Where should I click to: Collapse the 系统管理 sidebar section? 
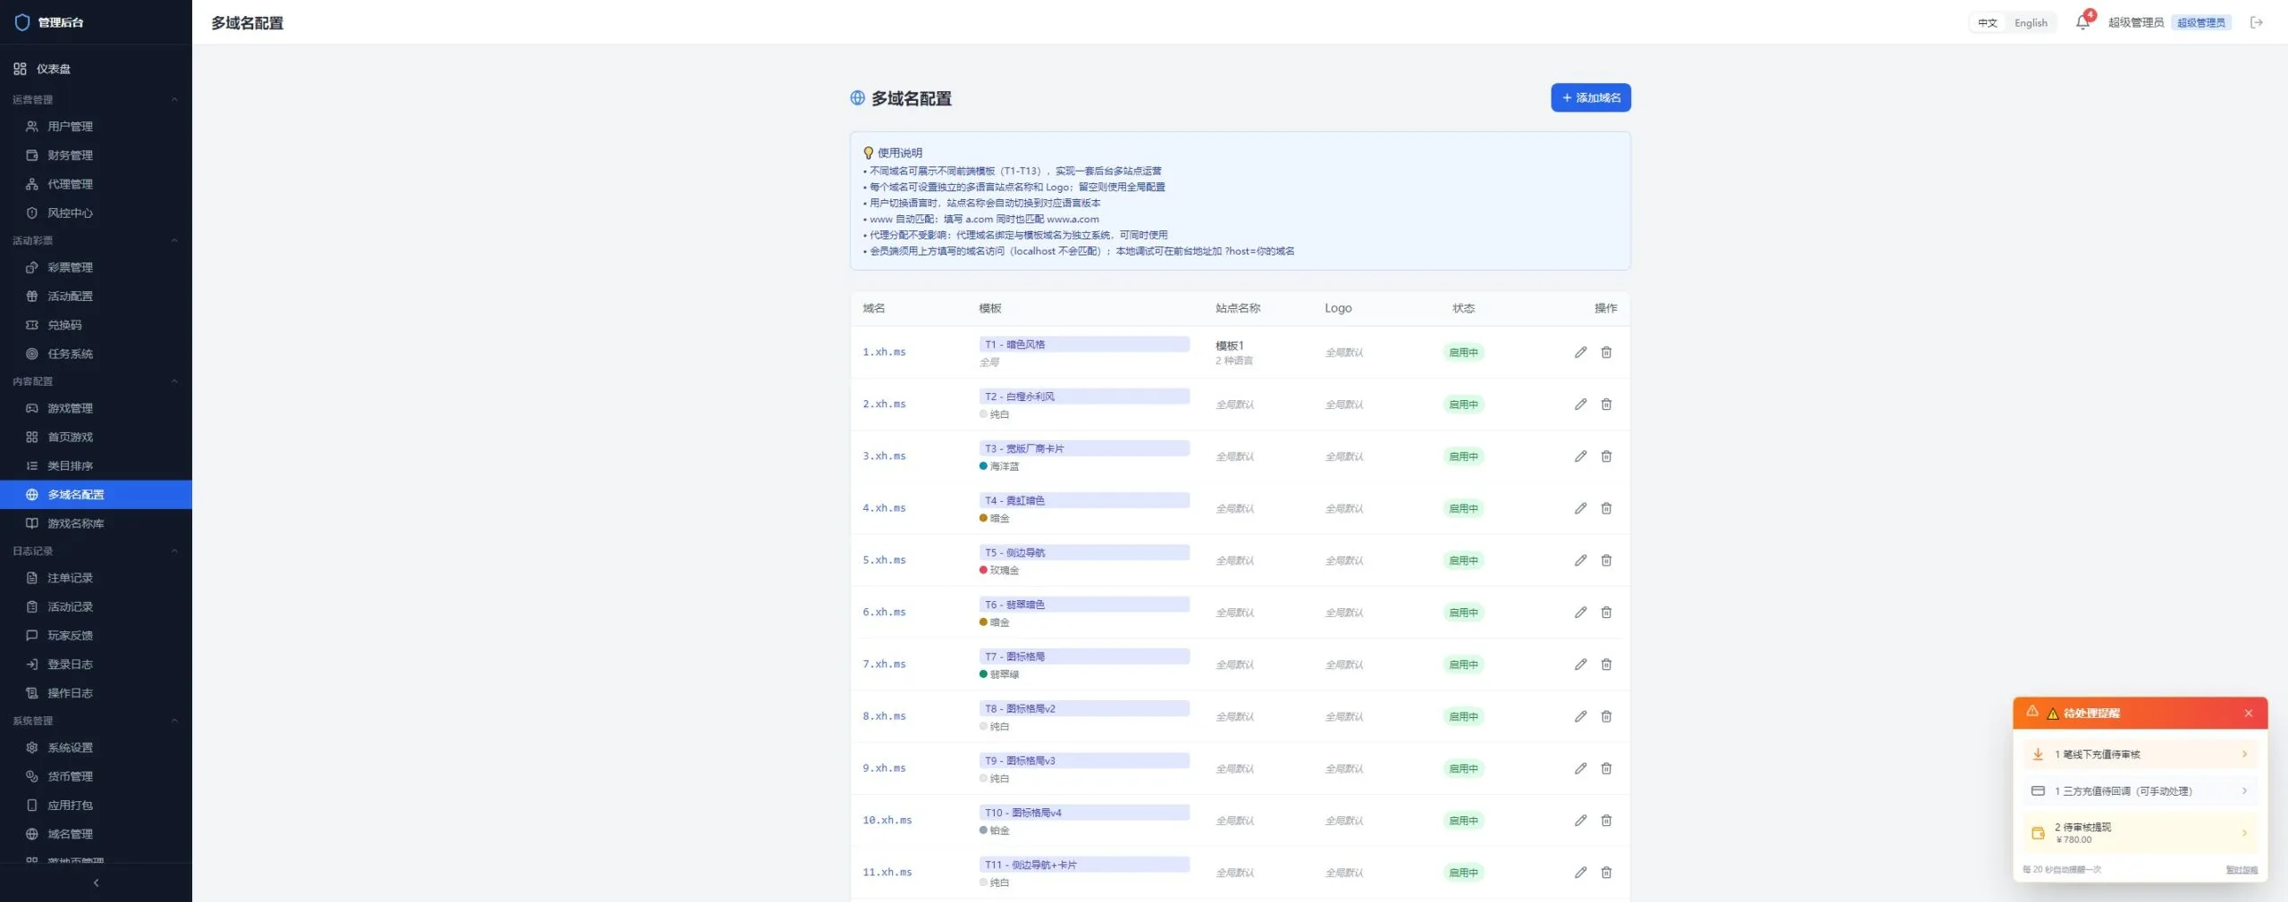(174, 721)
